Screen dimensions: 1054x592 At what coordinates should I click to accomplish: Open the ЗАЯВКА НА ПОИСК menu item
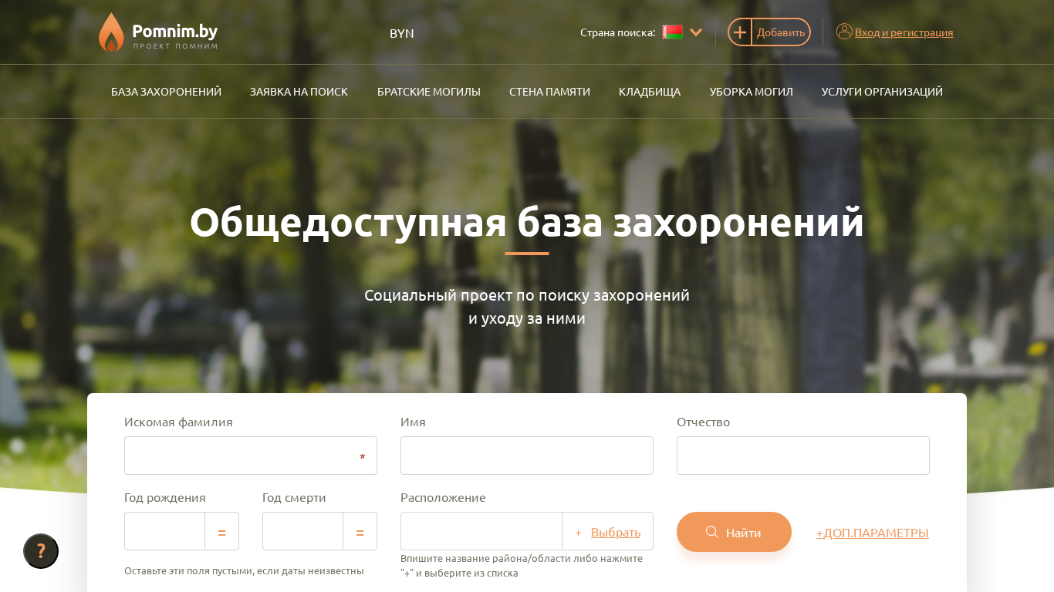pos(299,92)
